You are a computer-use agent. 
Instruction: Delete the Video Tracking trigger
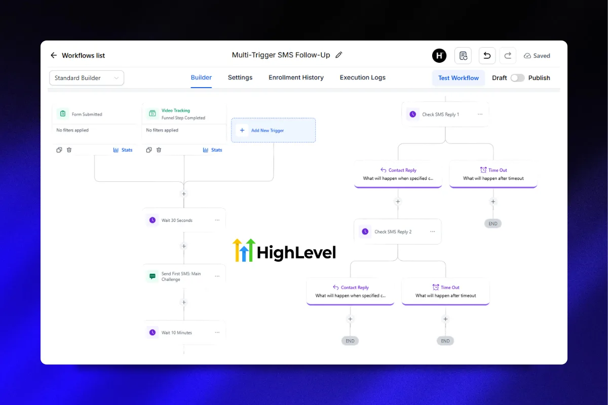(159, 150)
